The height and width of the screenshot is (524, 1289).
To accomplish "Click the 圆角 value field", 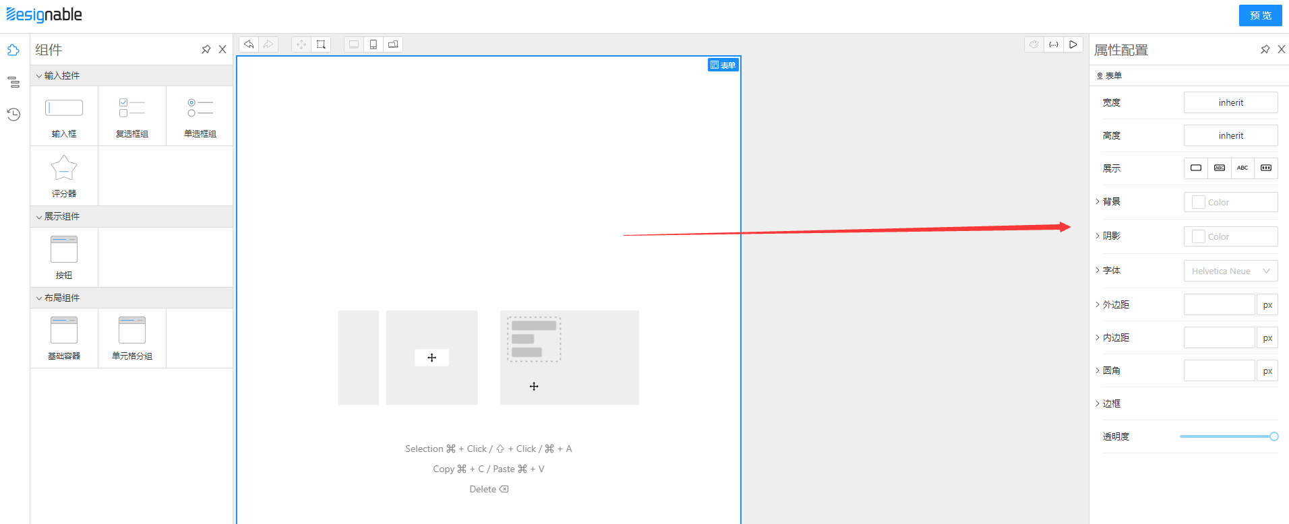I will point(1220,370).
